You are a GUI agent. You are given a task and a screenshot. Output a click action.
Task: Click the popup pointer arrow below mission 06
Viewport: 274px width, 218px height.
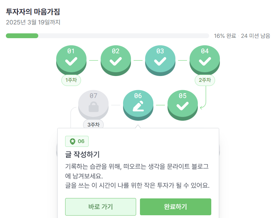point(138,127)
